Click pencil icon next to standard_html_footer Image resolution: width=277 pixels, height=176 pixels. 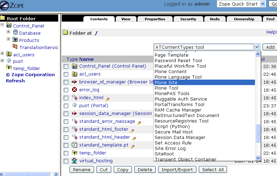132,131
